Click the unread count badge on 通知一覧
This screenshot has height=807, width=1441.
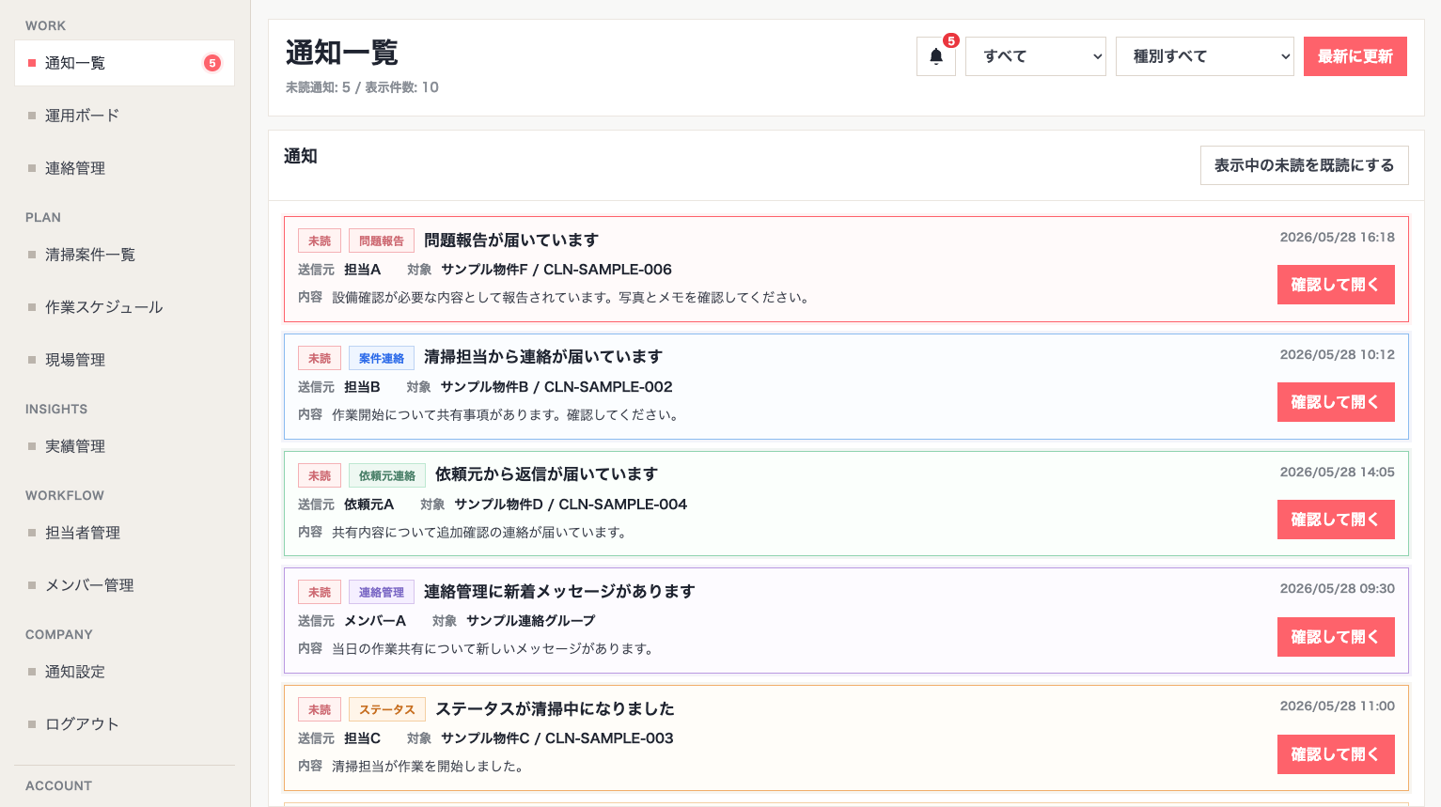212,63
